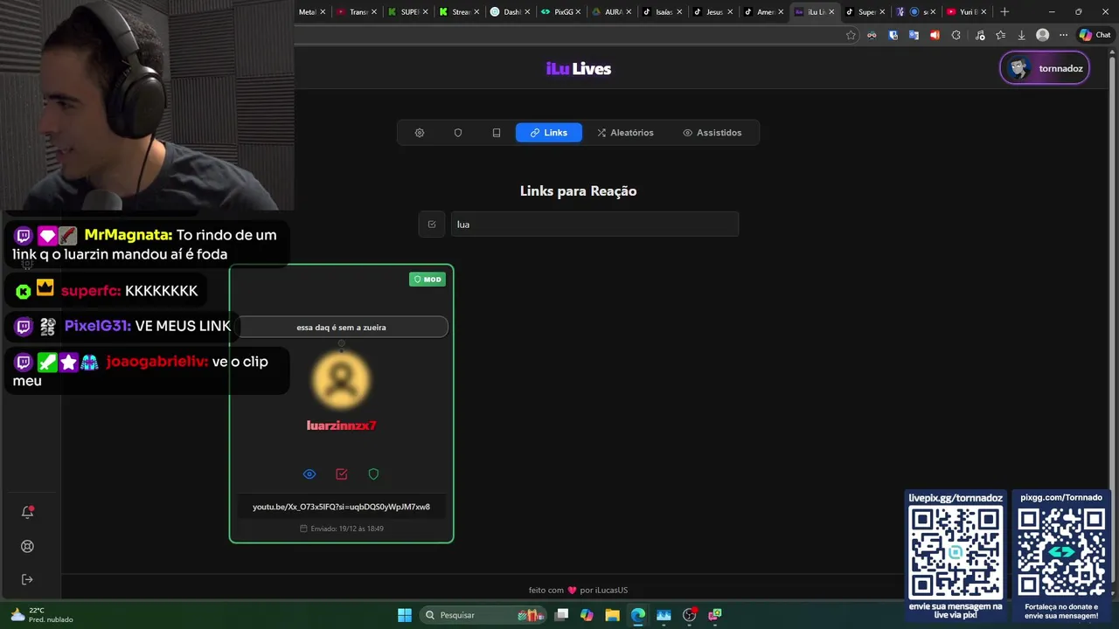Image resolution: width=1119 pixels, height=629 pixels.
Task: Open the settings gear tab in iLu Lives
Action: 420,133
